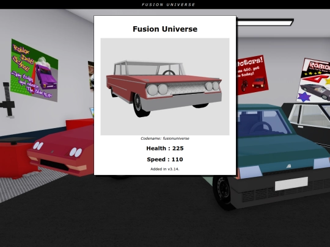
Task: Click the Roblox auto parts poster with stars
Action: click(313, 81)
